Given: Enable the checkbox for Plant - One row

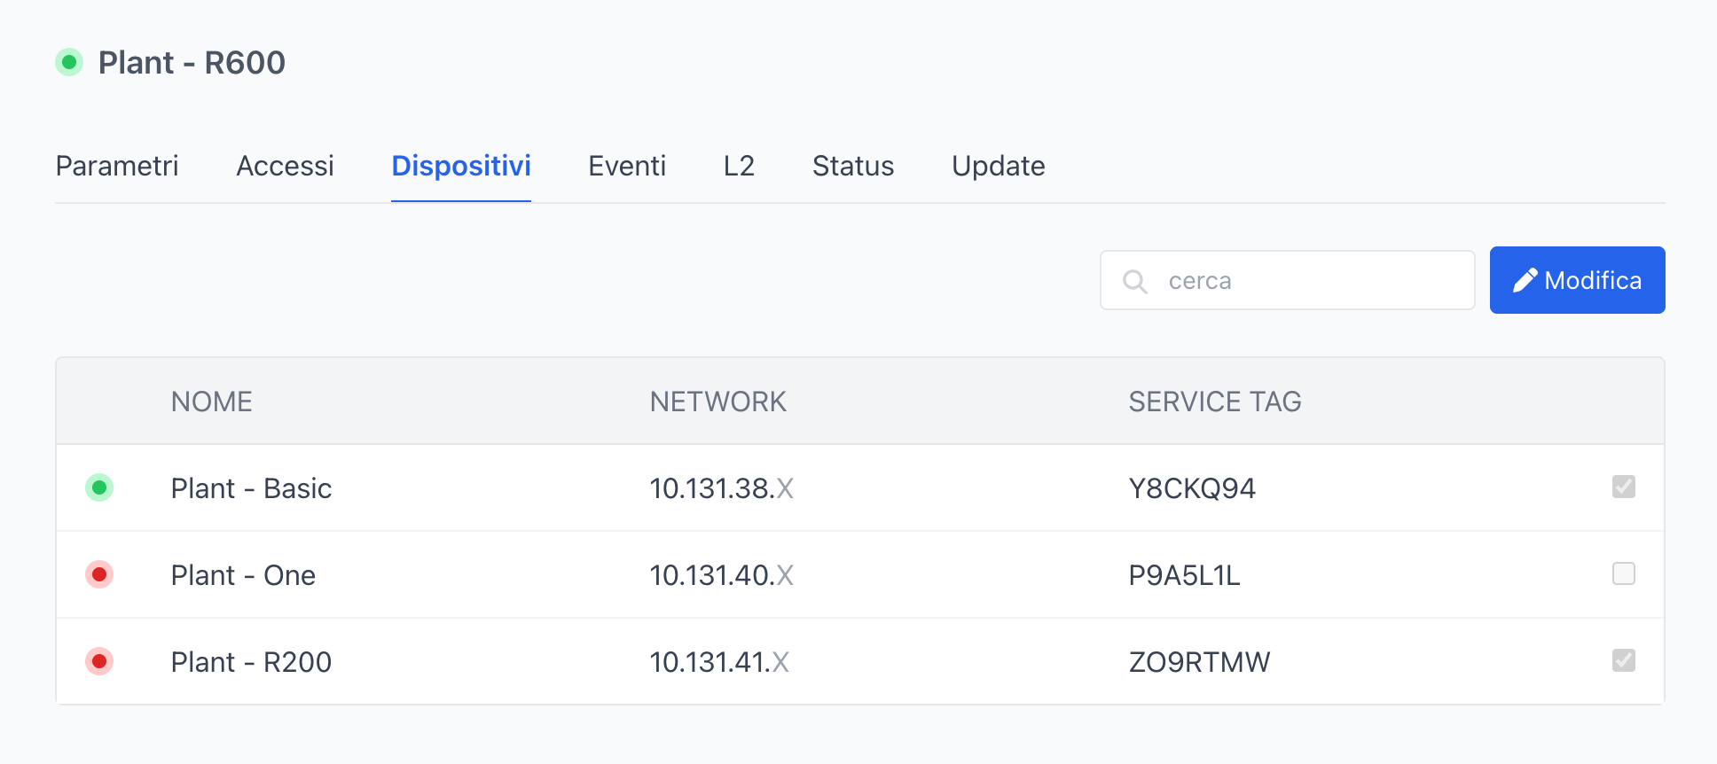Looking at the screenshot, I should pyautogui.click(x=1623, y=573).
